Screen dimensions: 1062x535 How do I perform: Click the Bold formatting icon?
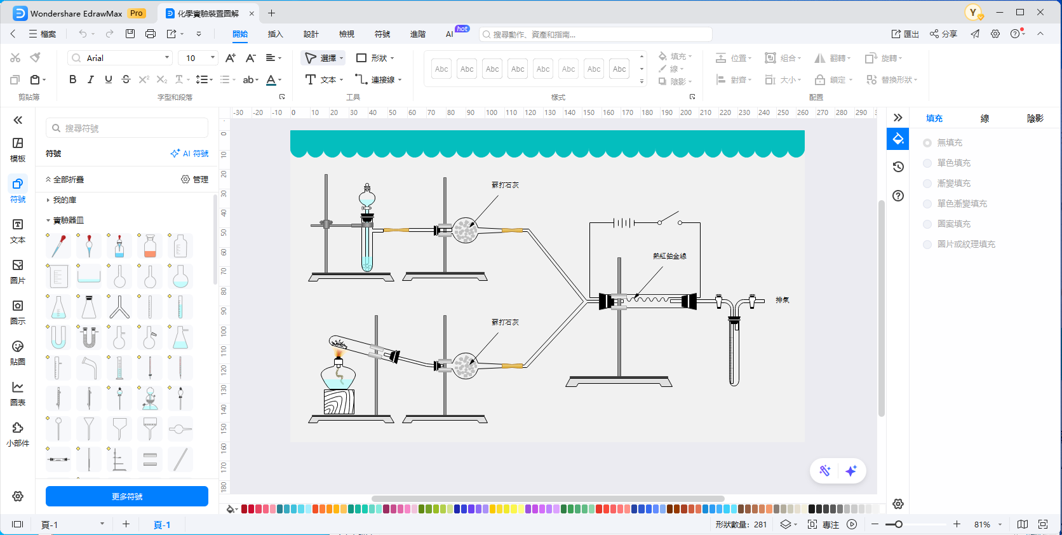(73, 79)
